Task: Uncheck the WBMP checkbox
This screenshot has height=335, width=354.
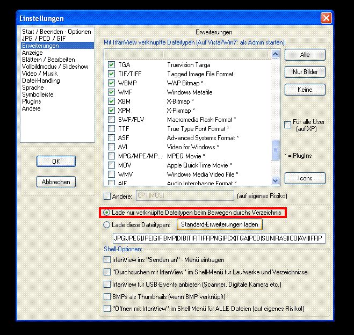Action: [x=111, y=83]
